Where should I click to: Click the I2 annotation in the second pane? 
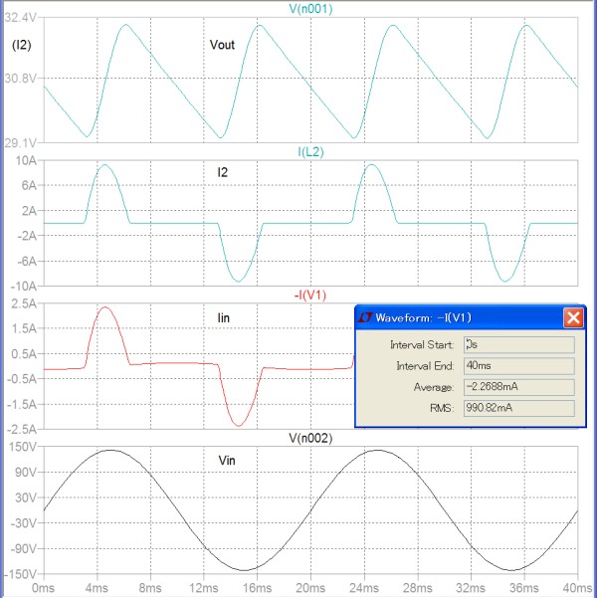pyautogui.click(x=224, y=172)
